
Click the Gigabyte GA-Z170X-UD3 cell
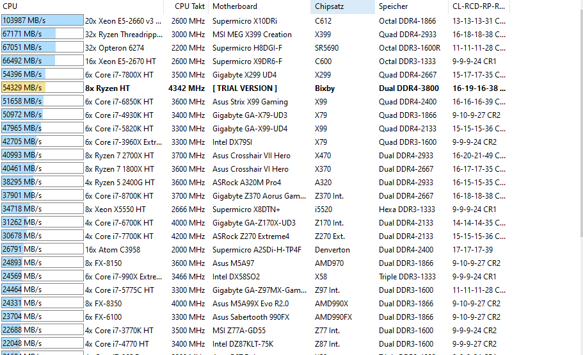click(254, 222)
